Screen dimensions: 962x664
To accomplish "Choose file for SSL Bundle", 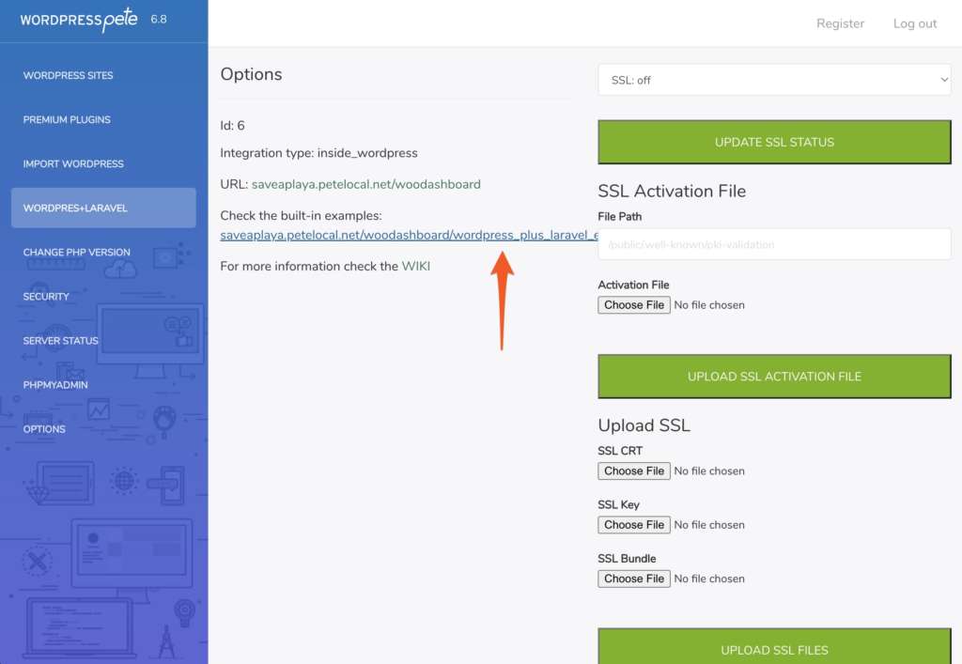I will [x=634, y=579].
